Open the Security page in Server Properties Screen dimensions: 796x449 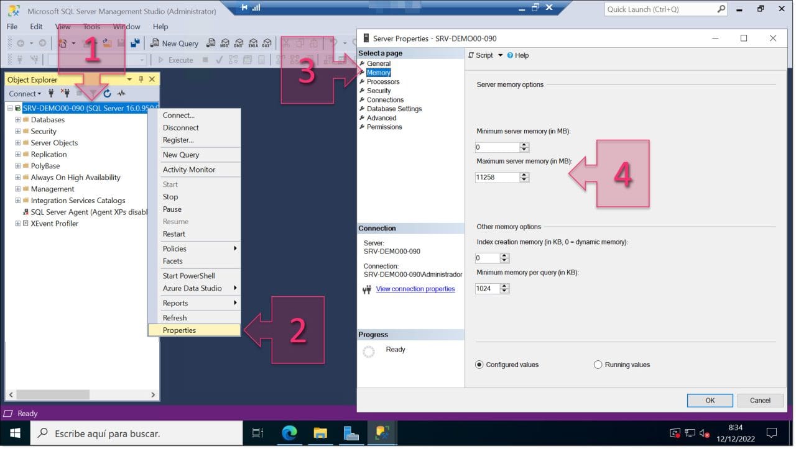pyautogui.click(x=379, y=91)
